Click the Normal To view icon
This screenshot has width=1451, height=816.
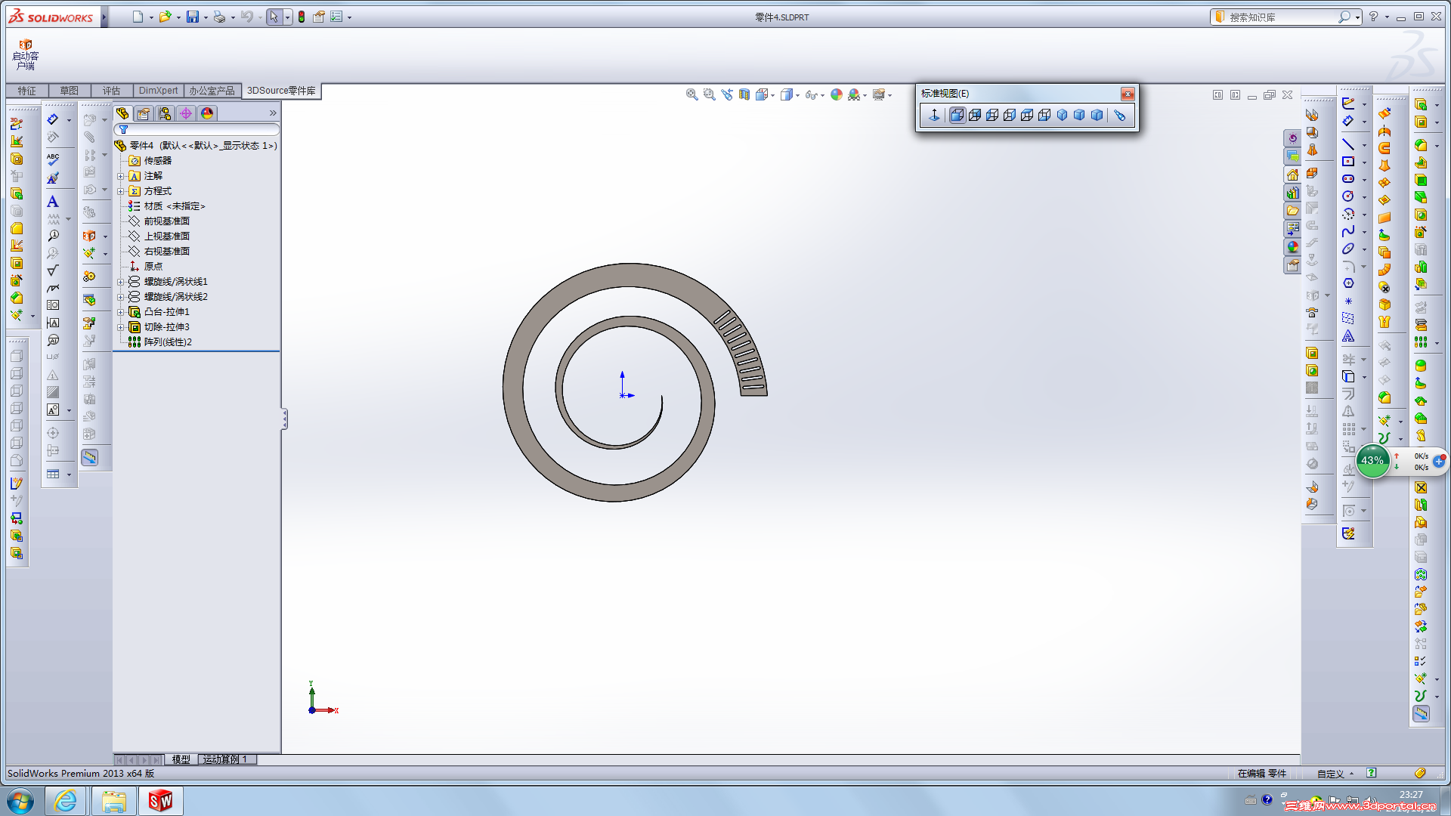pyautogui.click(x=934, y=115)
